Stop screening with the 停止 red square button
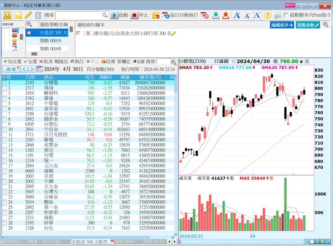 click(139, 15)
